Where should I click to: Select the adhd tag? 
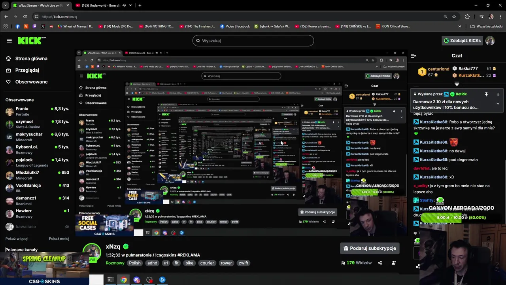click(x=152, y=263)
